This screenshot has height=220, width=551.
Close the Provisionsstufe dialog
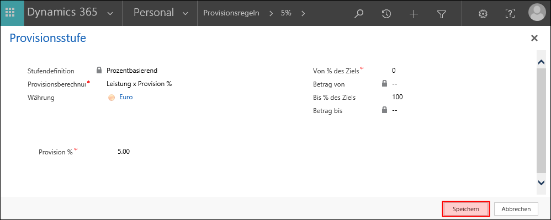(534, 38)
